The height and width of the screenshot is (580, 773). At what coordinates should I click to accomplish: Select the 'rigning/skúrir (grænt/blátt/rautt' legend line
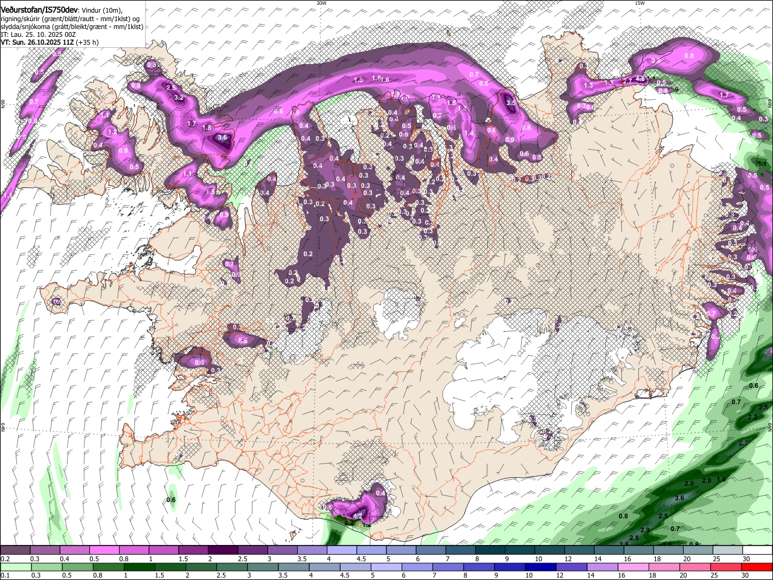[x=71, y=18]
